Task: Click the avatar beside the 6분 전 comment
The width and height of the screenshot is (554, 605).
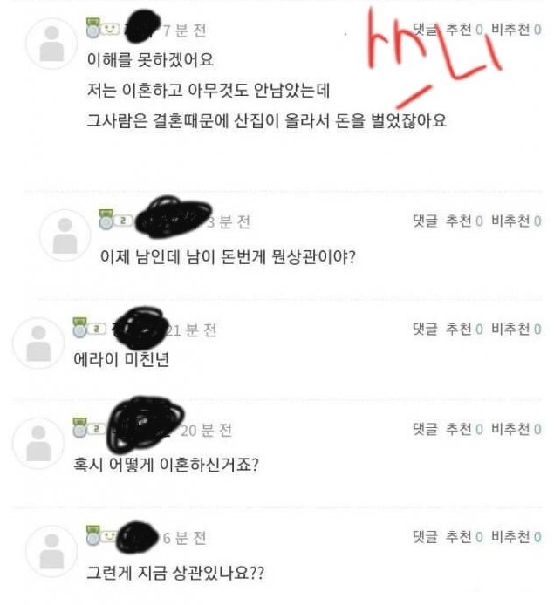Action: click(x=51, y=551)
